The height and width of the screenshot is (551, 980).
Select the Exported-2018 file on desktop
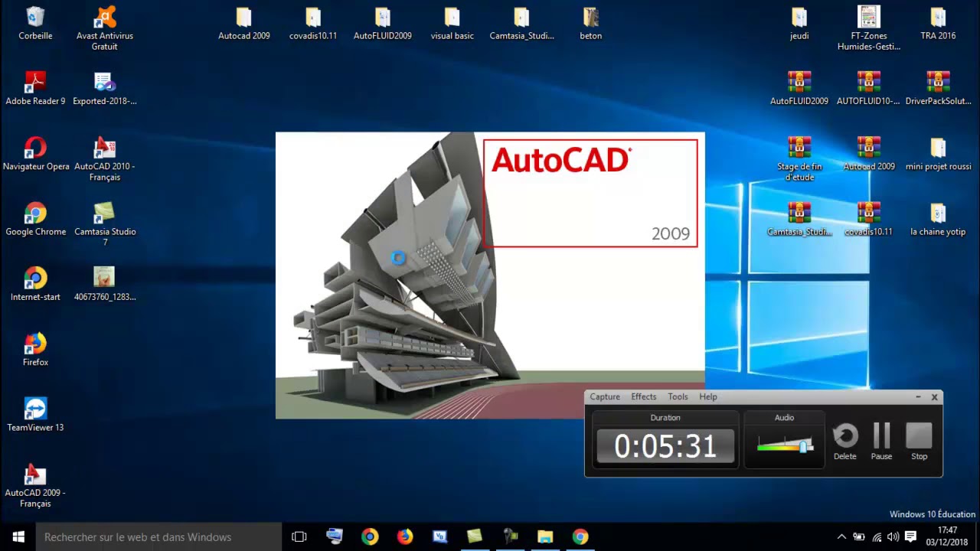point(105,88)
